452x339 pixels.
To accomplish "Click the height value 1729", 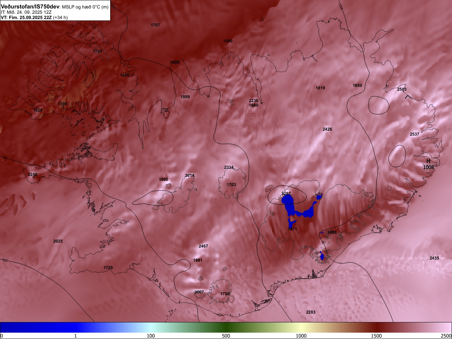I will pos(108,268).
